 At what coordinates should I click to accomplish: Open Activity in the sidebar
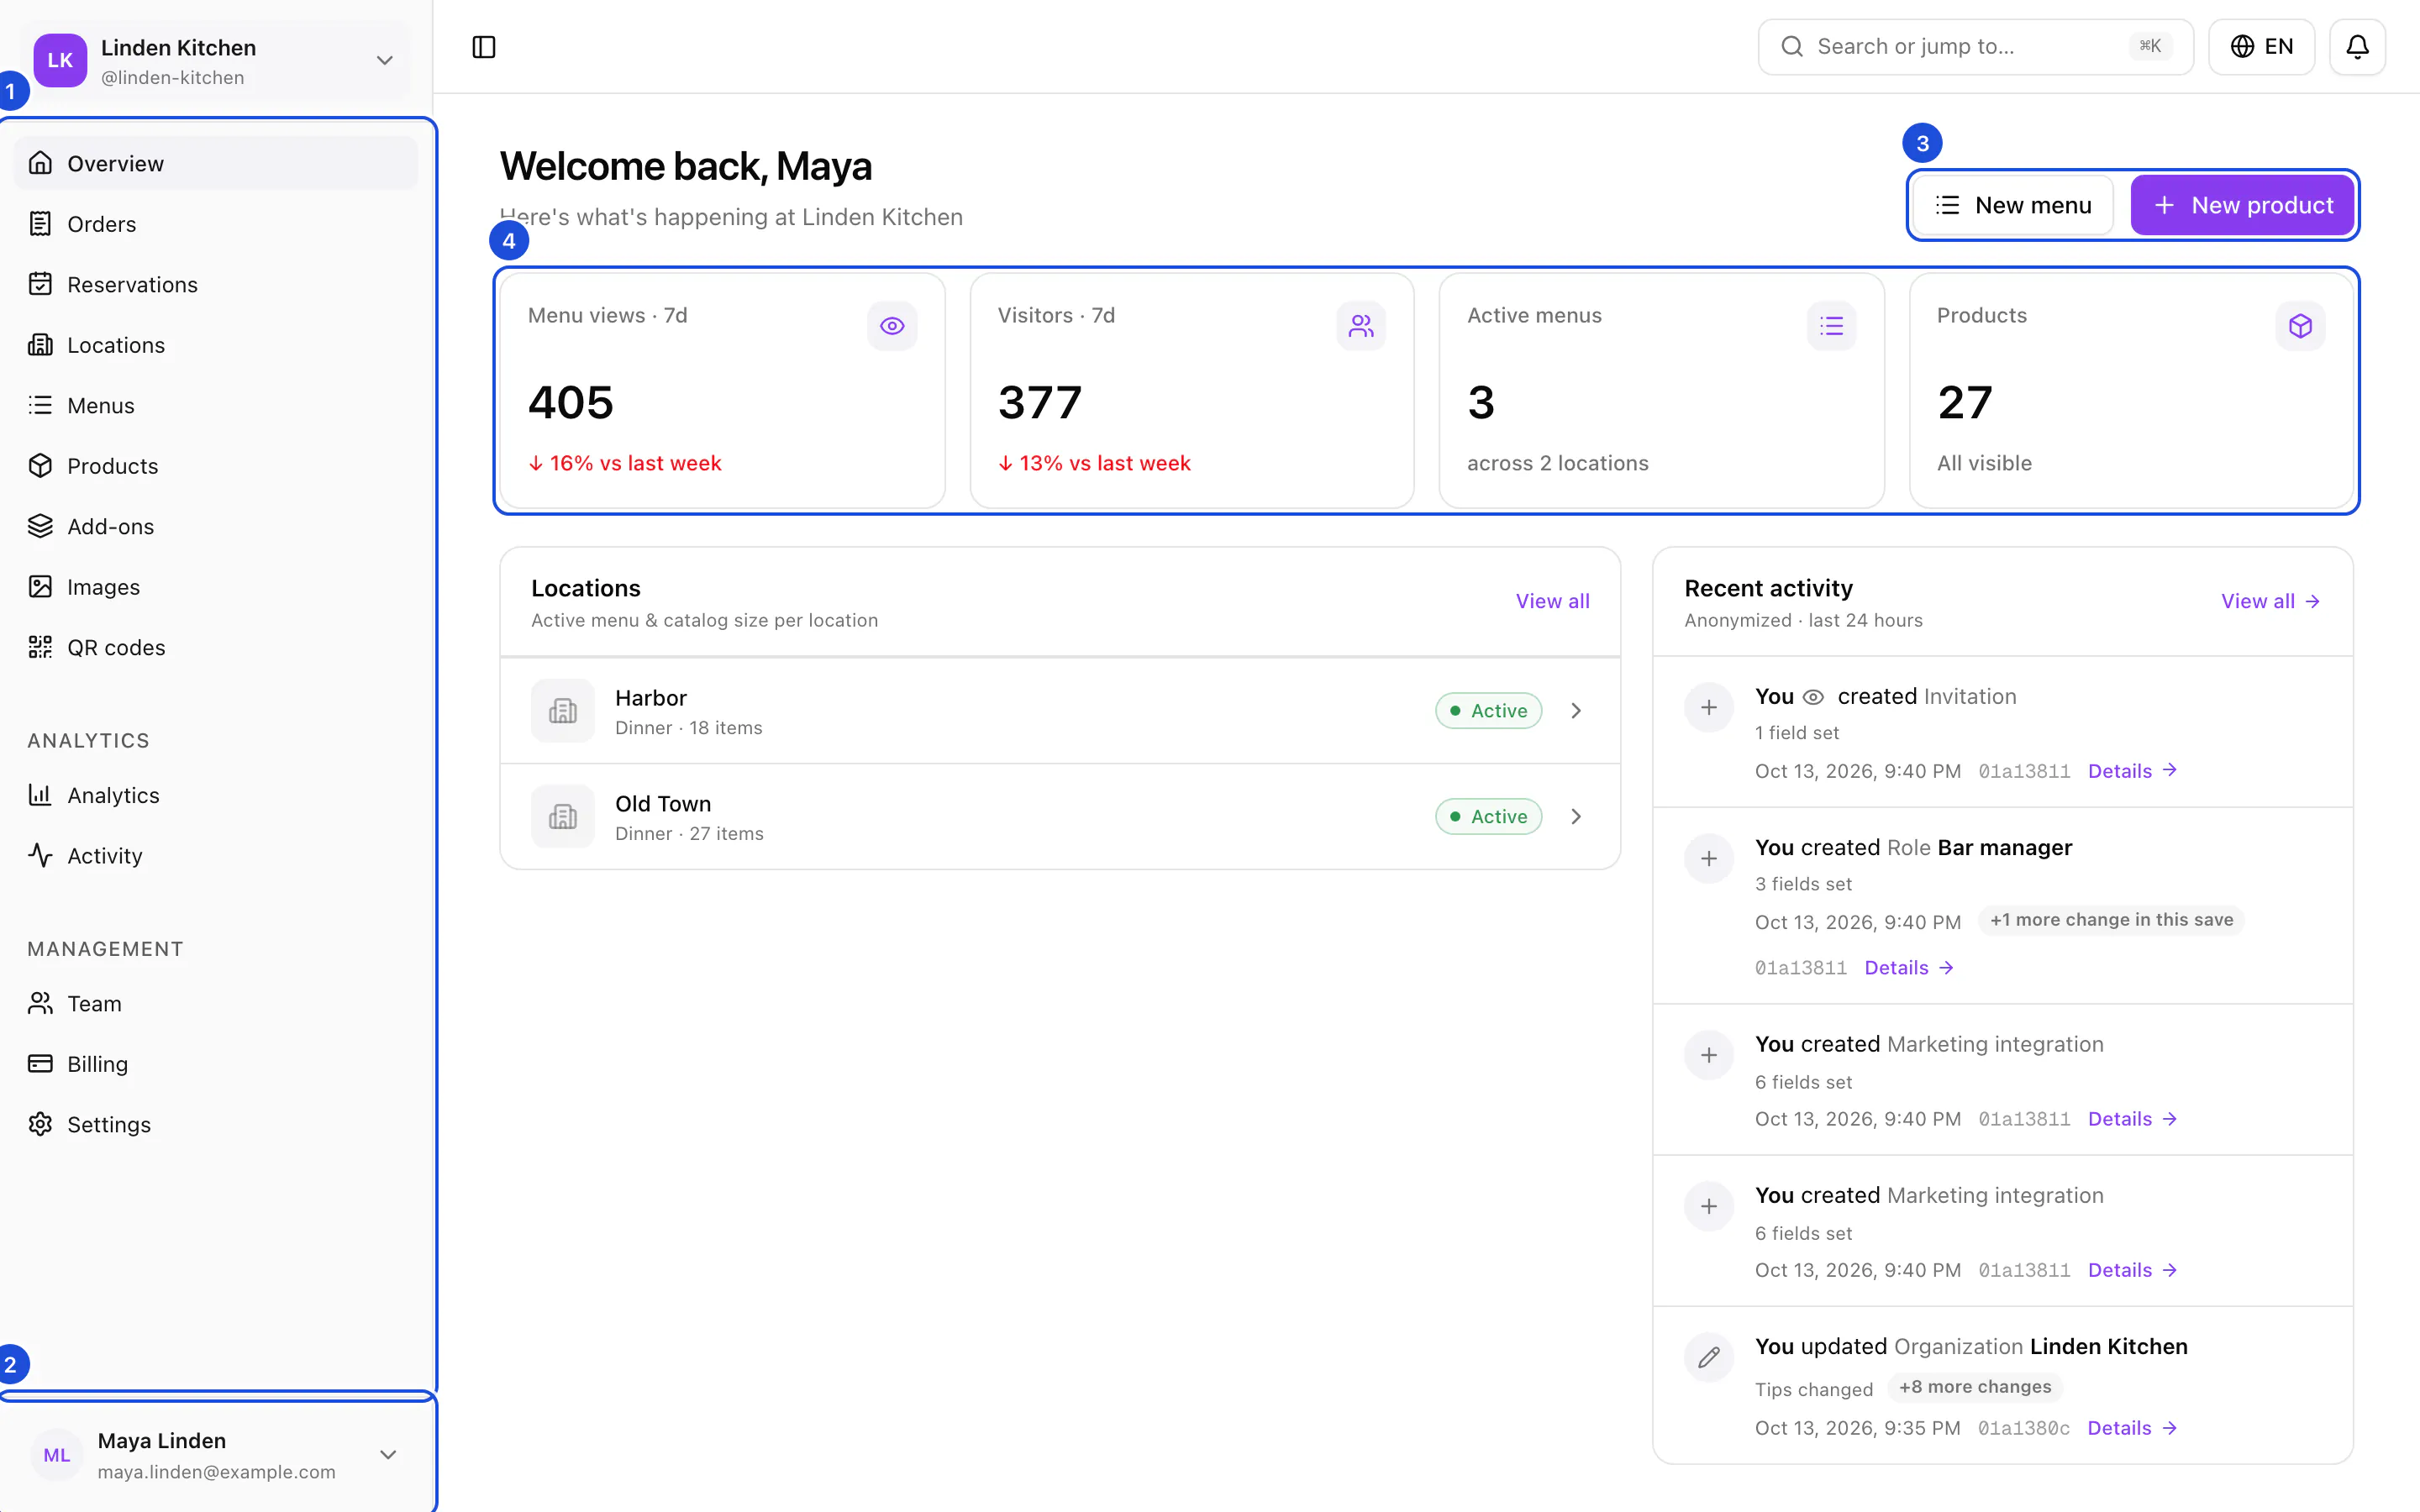216,856
